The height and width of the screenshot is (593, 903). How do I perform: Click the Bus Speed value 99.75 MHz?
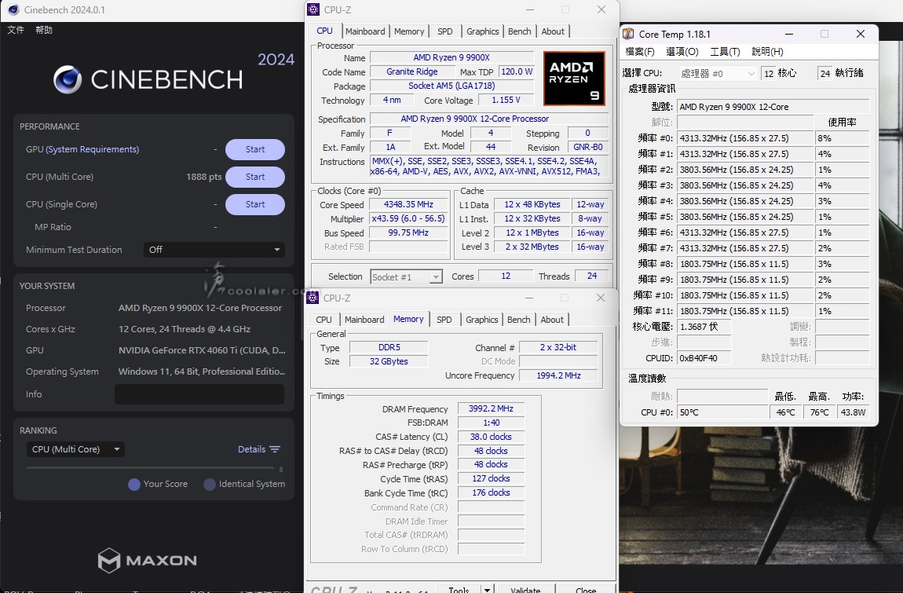(409, 232)
